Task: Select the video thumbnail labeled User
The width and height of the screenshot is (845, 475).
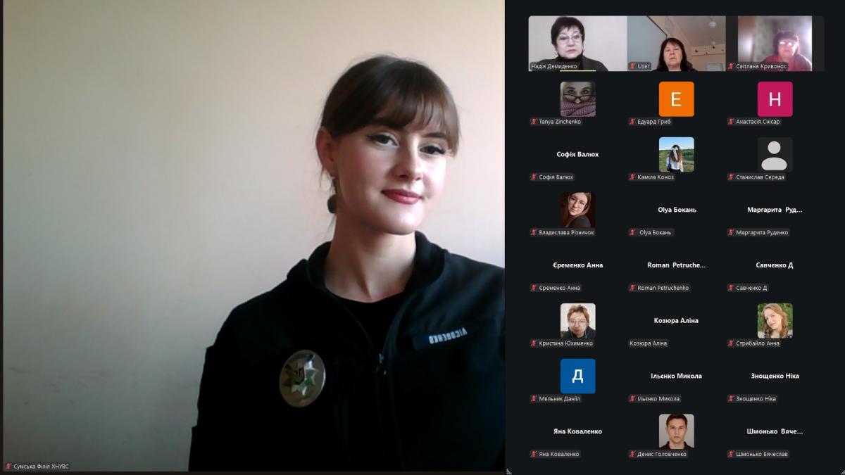Action: [676, 44]
